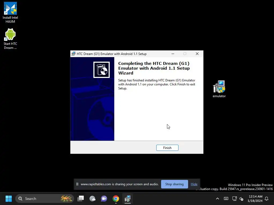Click the taskbar Search box
The image size is (274, 205).
point(45,199)
